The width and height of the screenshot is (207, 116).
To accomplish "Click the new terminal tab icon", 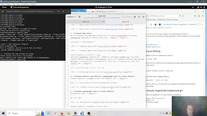I will 3,12.
